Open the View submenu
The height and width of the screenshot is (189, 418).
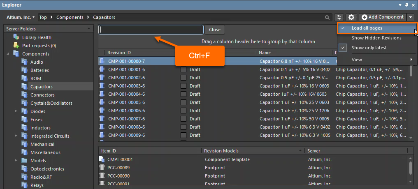[x=376, y=60]
